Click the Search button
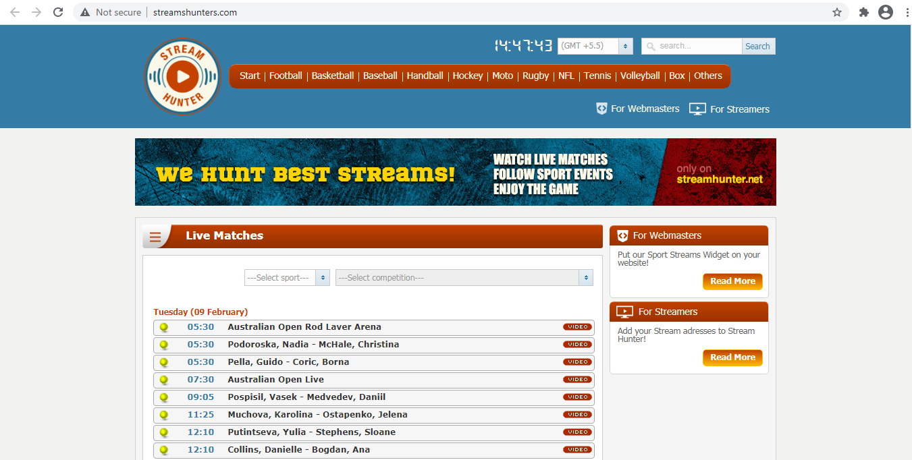 757,46
